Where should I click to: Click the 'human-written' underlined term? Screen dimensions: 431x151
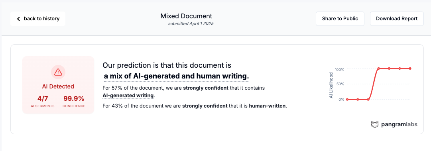coord(267,106)
